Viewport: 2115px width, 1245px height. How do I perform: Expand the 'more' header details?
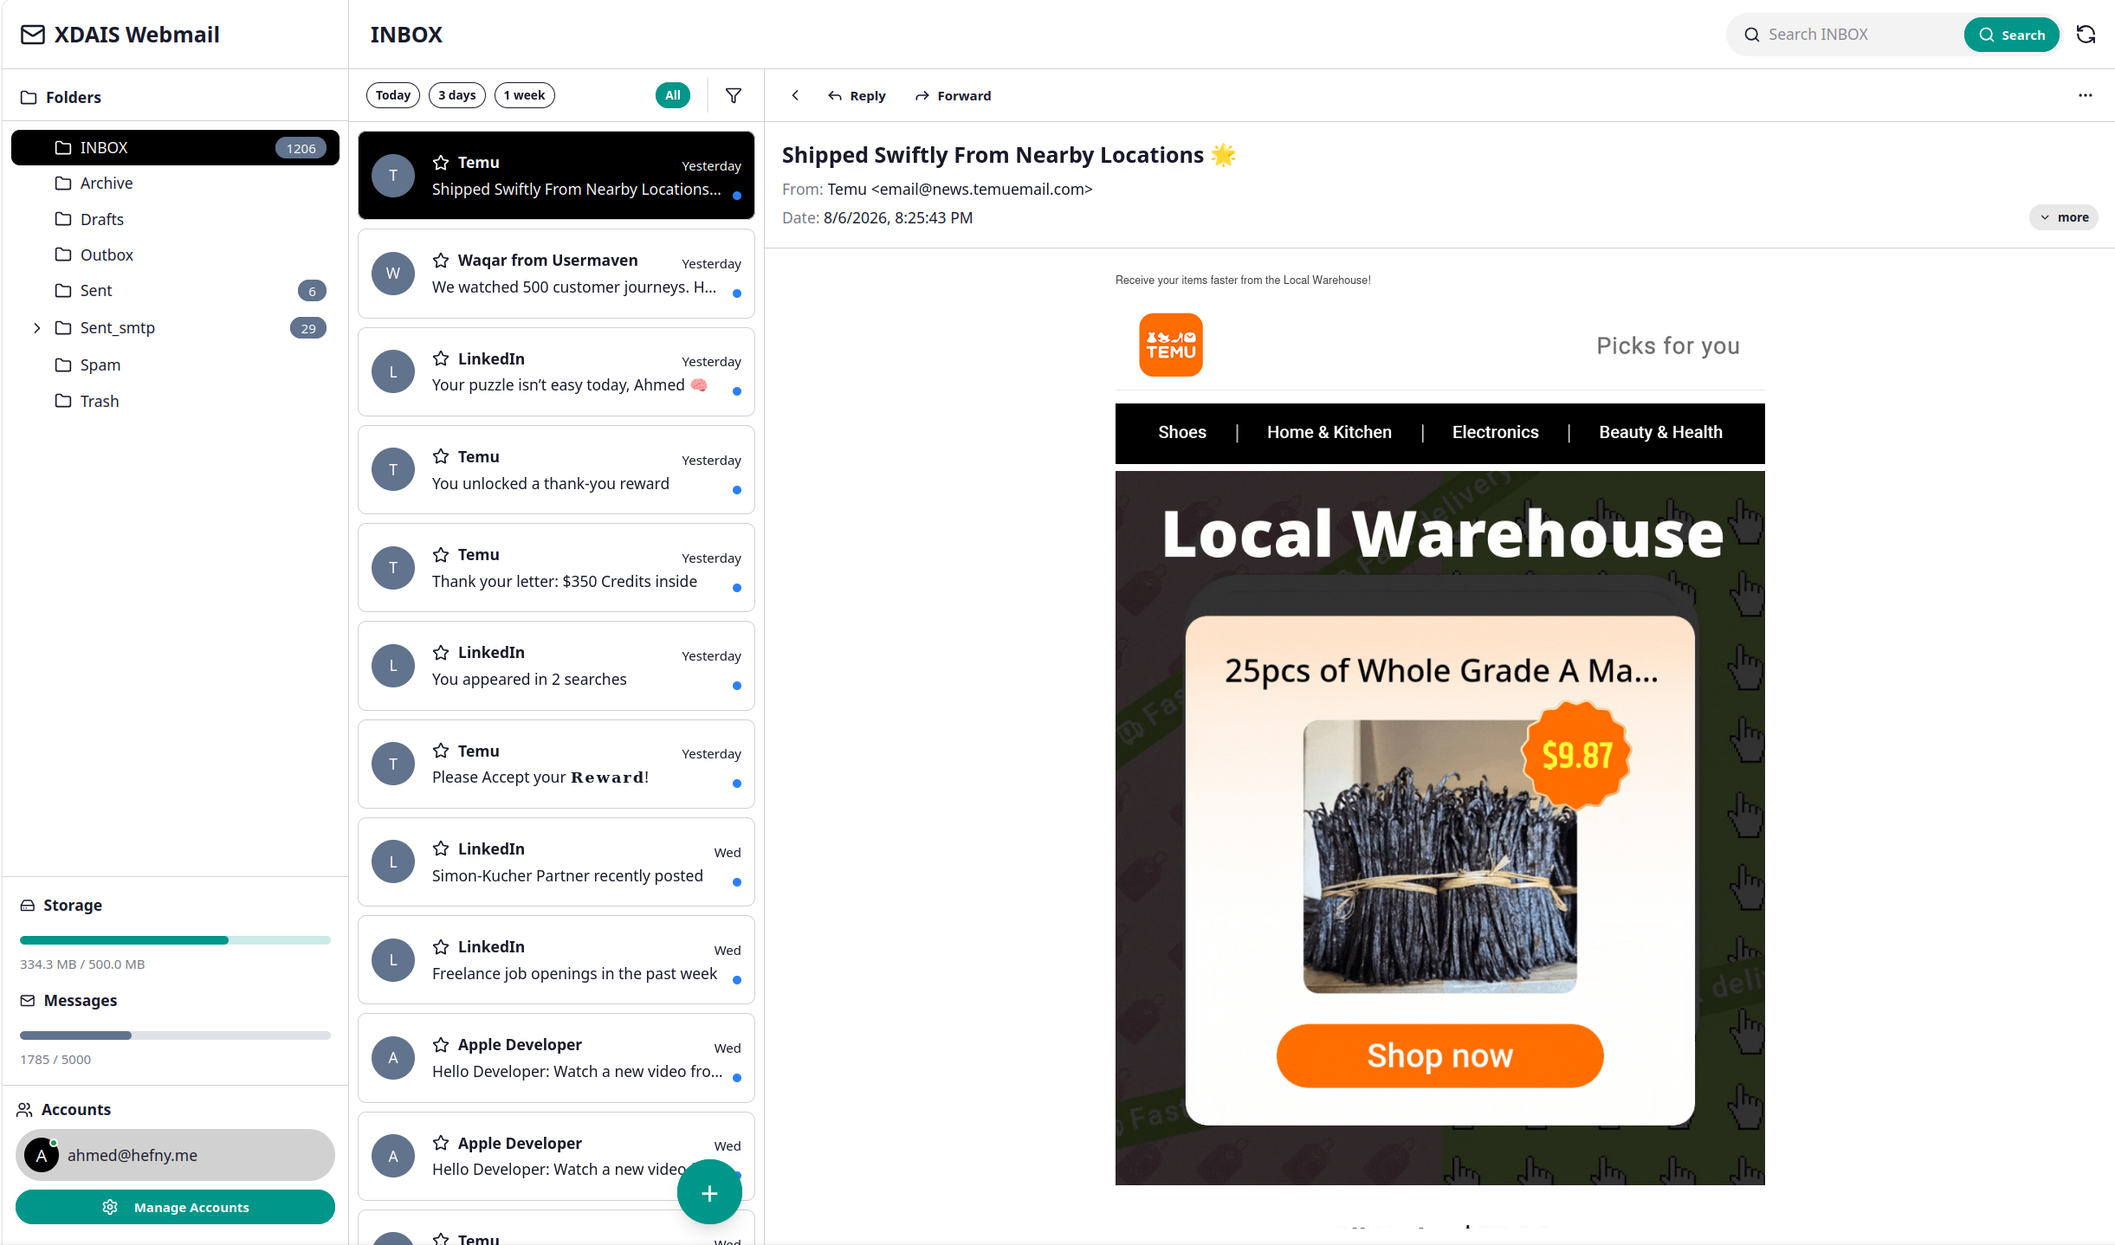[x=2063, y=217]
